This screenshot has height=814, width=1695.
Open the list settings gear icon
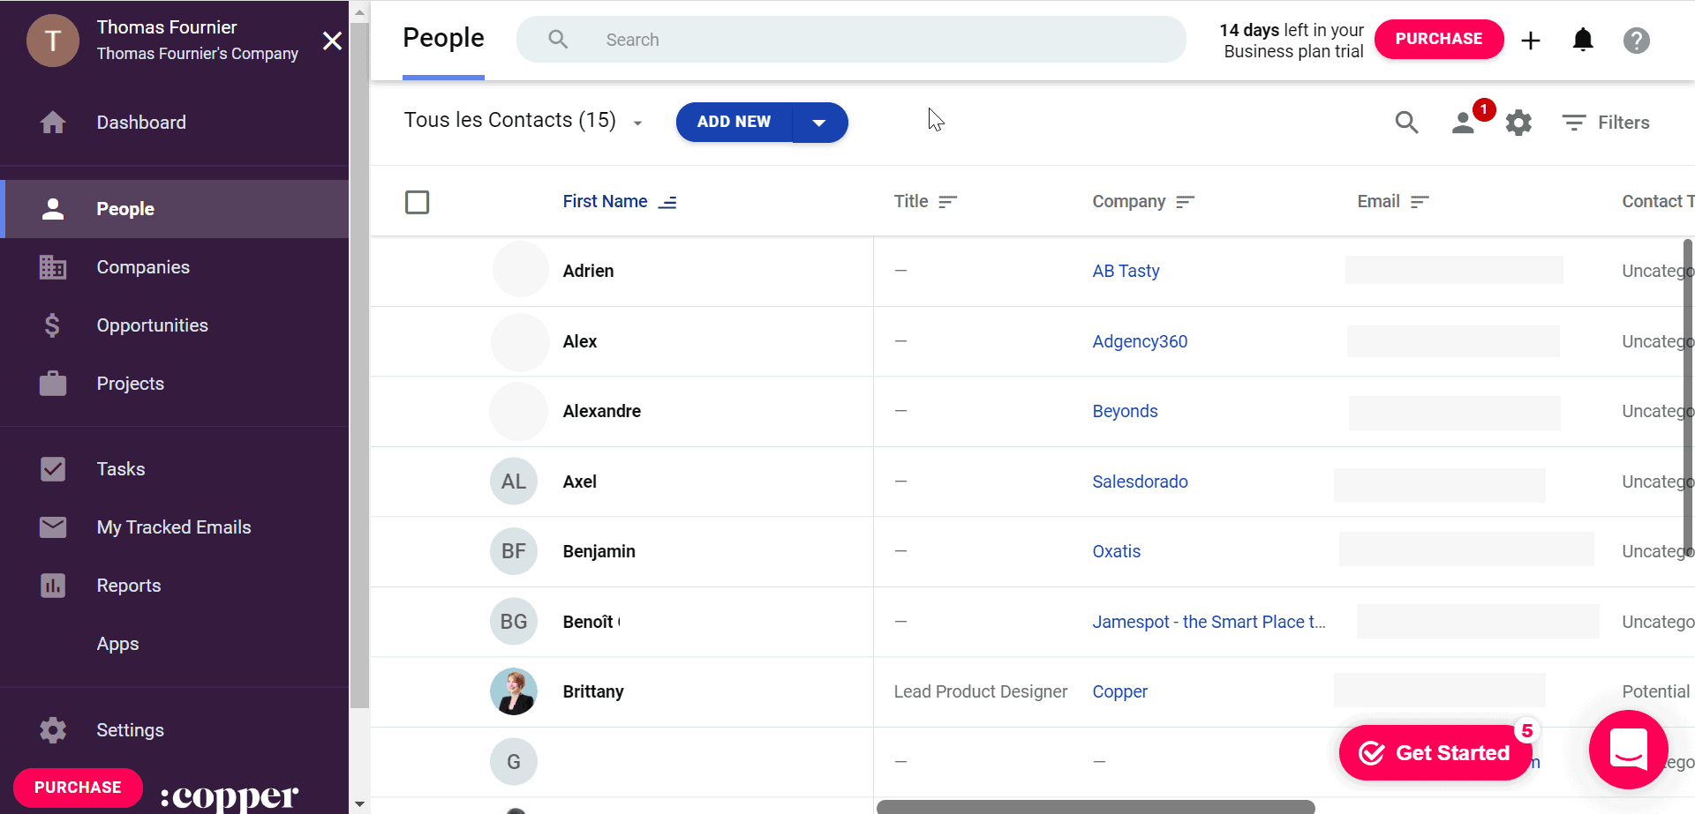point(1518,123)
